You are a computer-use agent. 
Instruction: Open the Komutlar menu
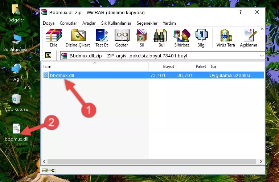click(x=68, y=23)
